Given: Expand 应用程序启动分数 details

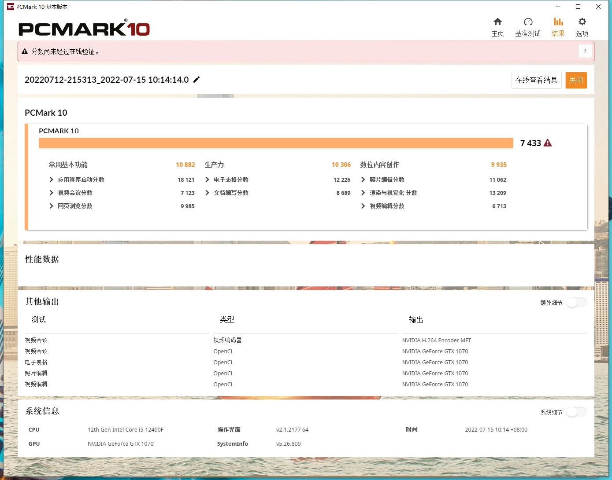Looking at the screenshot, I should (x=52, y=180).
